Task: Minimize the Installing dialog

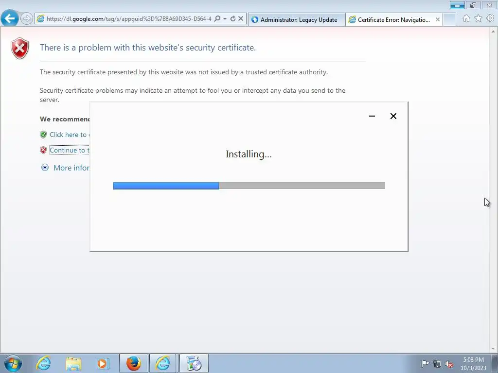Action: [372, 116]
